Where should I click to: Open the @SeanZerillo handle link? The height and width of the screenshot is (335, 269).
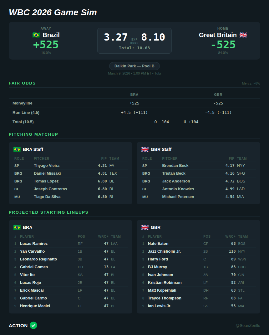point(248,326)
